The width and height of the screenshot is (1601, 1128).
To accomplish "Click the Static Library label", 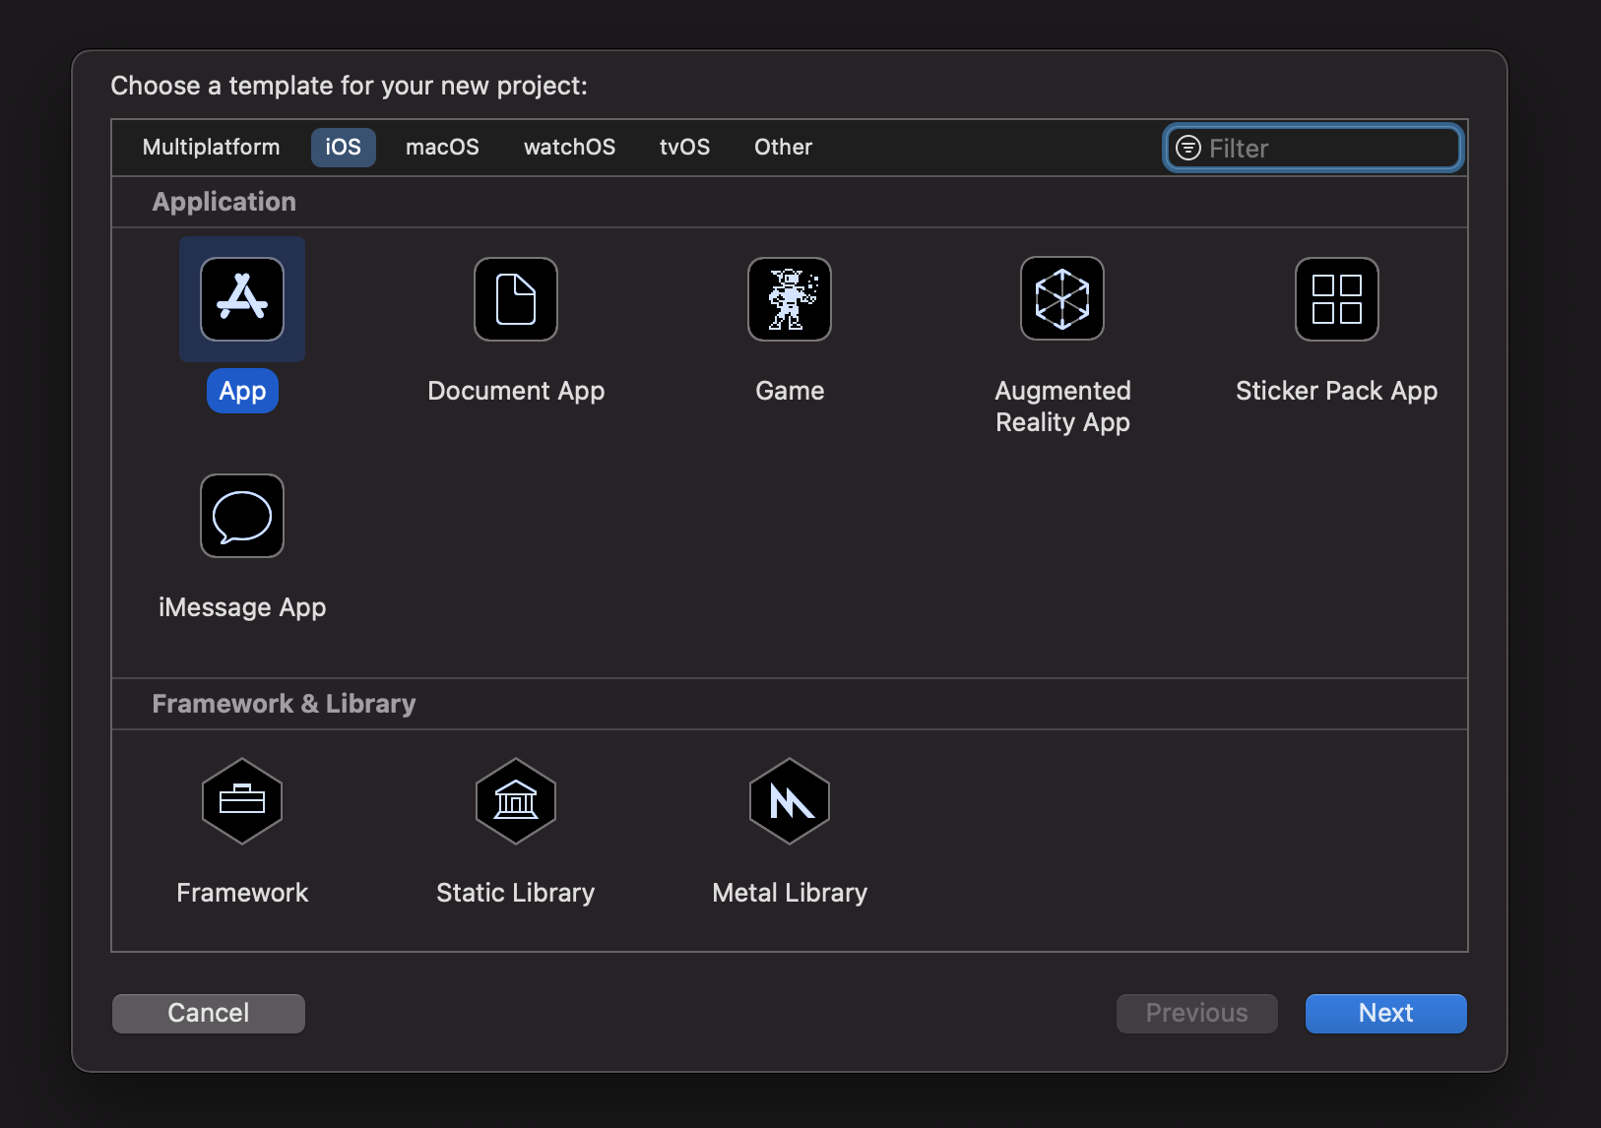I will click(516, 893).
